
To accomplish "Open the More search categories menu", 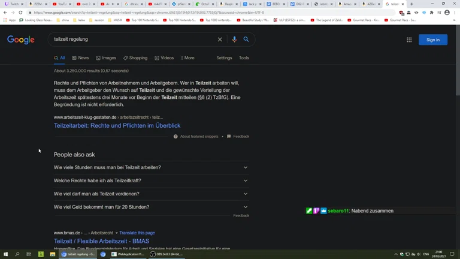I will 187,58.
